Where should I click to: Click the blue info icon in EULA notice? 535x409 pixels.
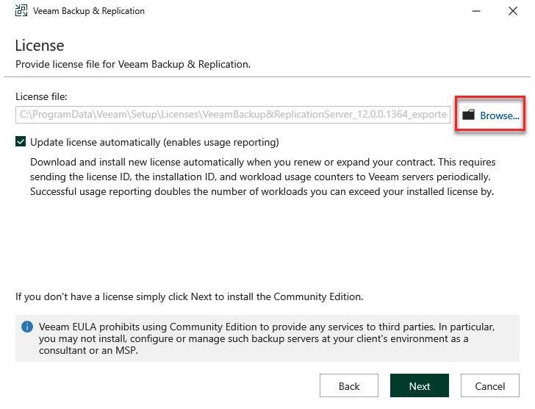(x=27, y=327)
